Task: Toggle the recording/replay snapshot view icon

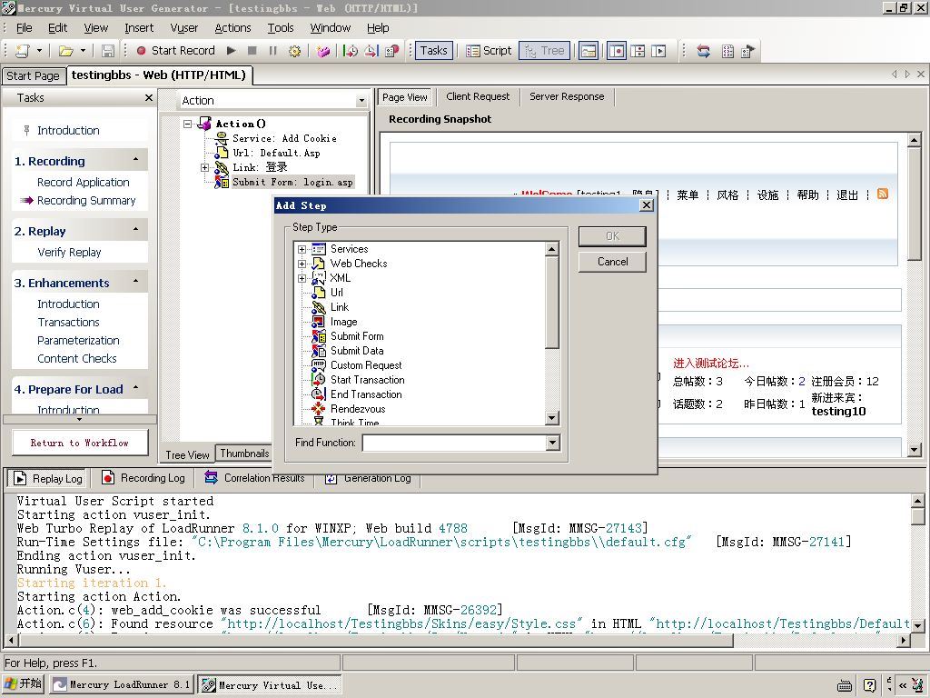Action: click(658, 51)
